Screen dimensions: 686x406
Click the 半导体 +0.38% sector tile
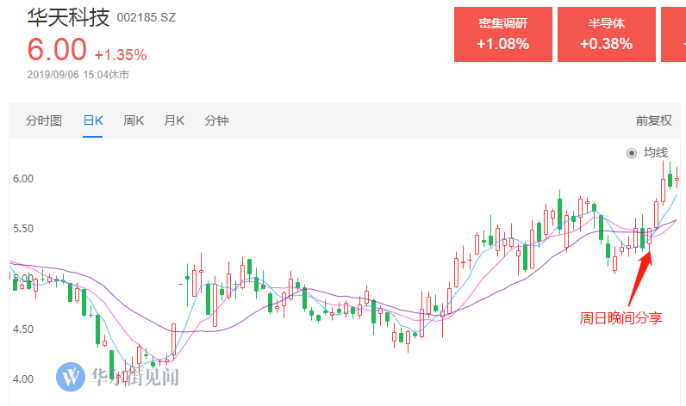click(x=607, y=34)
